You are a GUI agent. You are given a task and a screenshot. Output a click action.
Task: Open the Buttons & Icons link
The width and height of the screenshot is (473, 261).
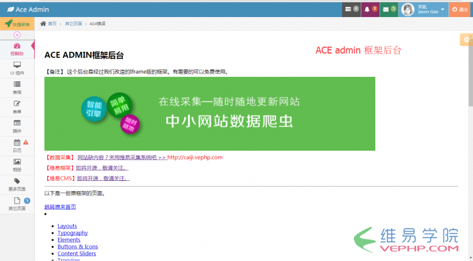[78, 246]
